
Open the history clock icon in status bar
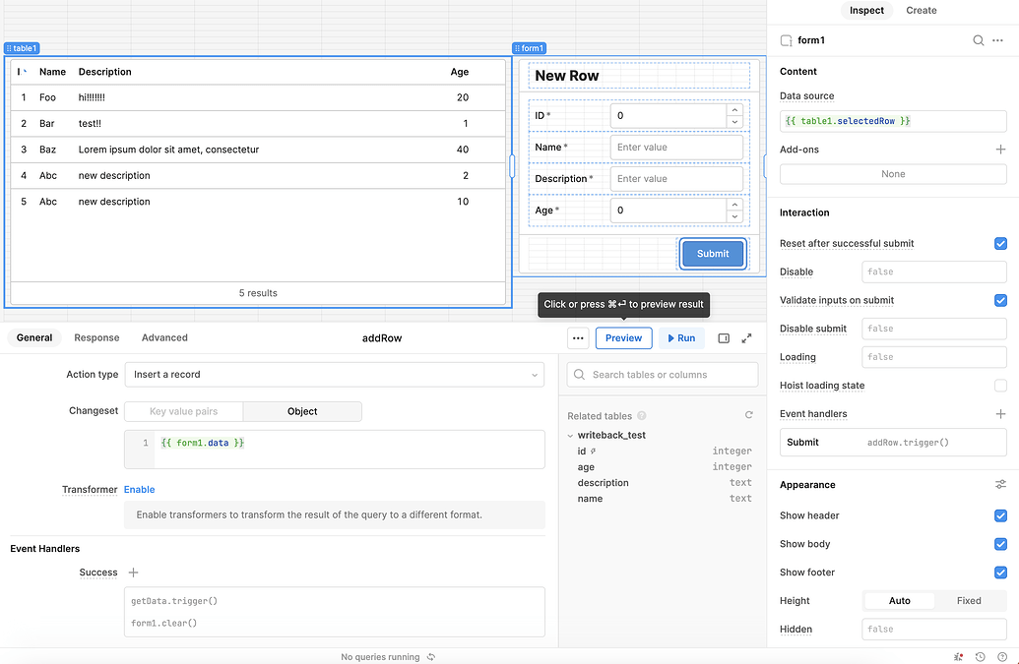(x=981, y=656)
